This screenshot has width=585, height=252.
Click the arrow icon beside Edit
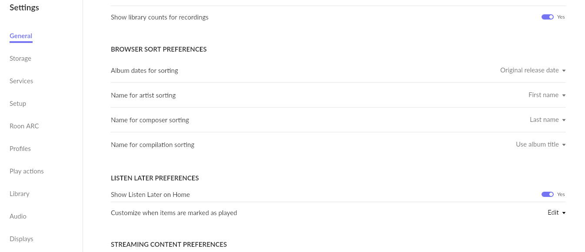coord(564,213)
